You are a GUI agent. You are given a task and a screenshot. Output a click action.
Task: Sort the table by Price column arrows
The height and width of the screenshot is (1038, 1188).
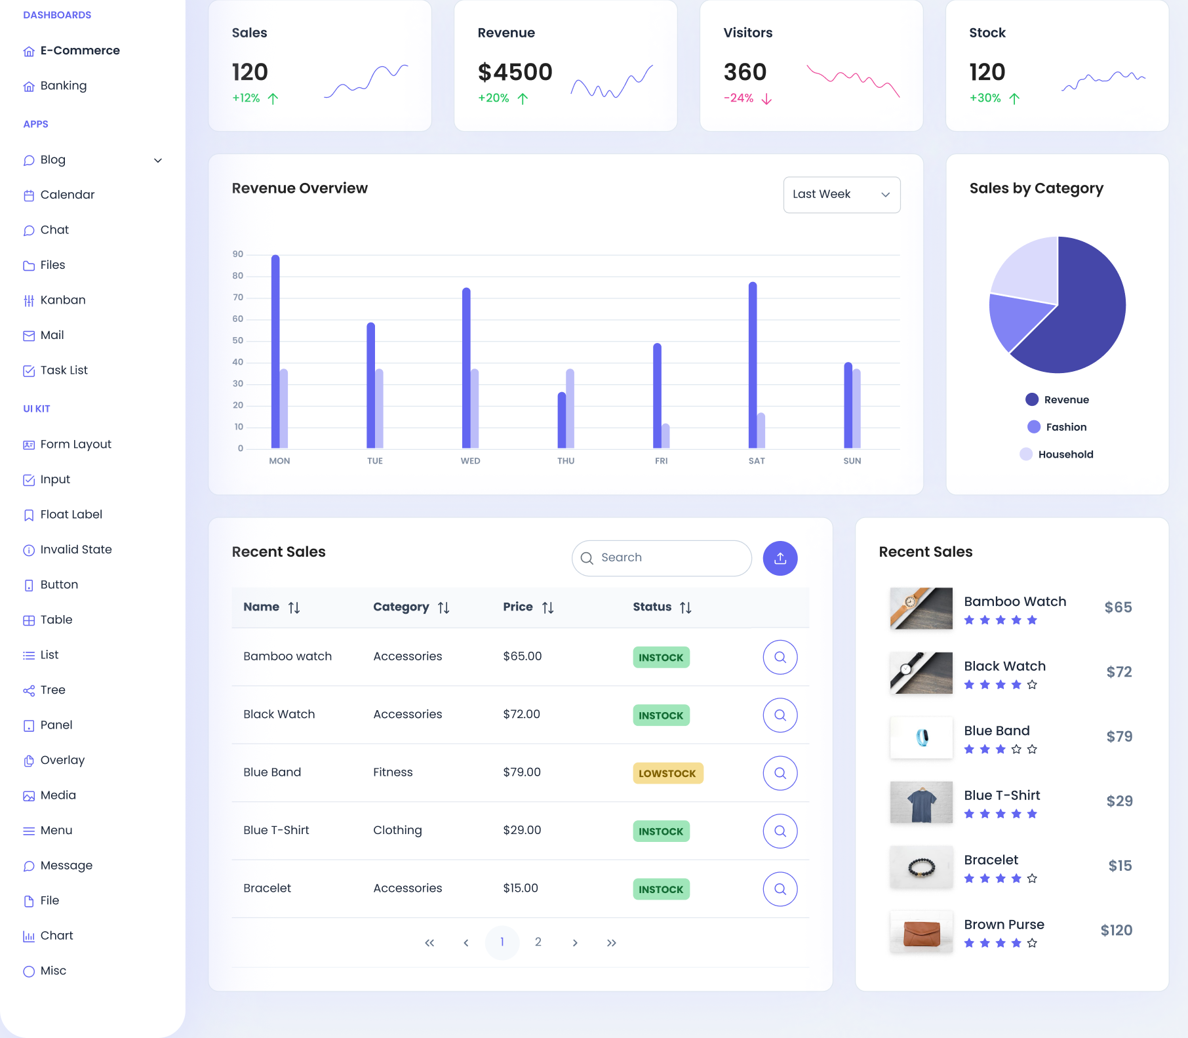tap(549, 607)
